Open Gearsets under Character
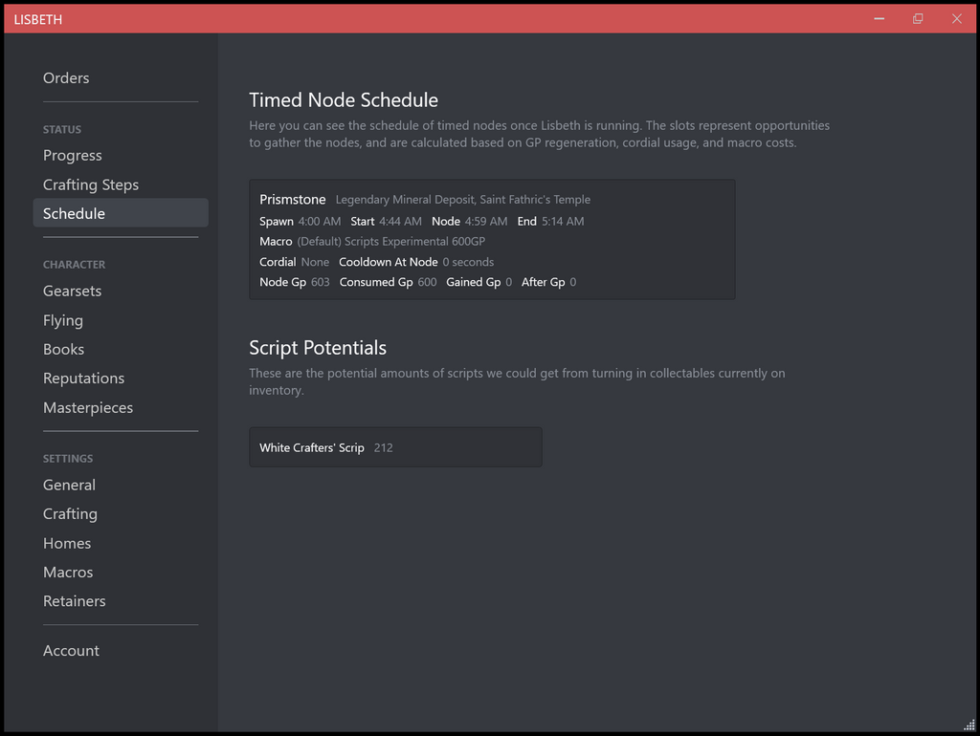This screenshot has width=980, height=736. pos(73,291)
